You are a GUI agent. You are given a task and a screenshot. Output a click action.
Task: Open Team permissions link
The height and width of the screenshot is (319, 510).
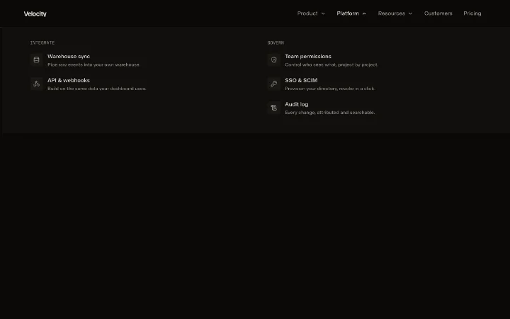[308, 56]
